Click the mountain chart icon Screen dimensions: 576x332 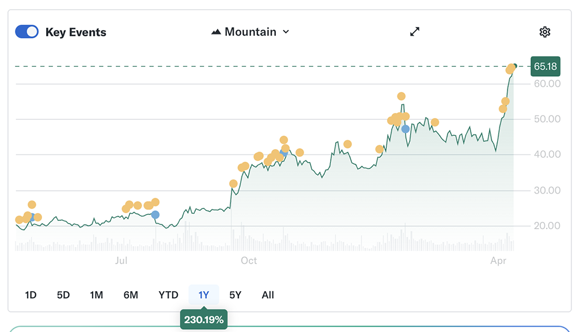(217, 32)
